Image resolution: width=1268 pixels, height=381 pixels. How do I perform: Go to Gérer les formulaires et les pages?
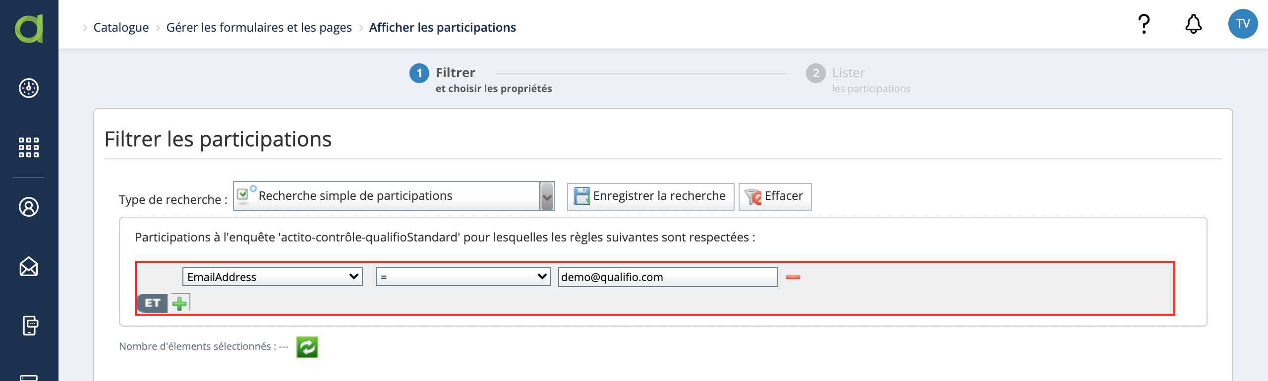259,27
